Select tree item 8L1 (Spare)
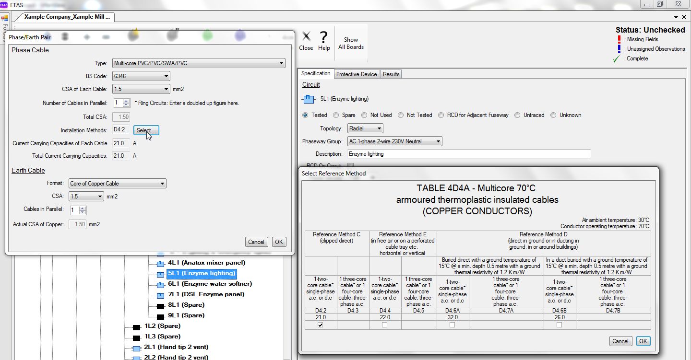Image resolution: width=691 pixels, height=360 pixels. coord(186,305)
